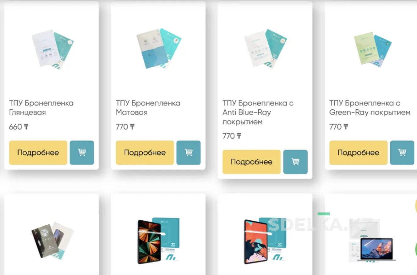This screenshot has width=417, height=275.
Task: Add ТПУ Бронепленка Матовая to cart
Action: tap(189, 152)
